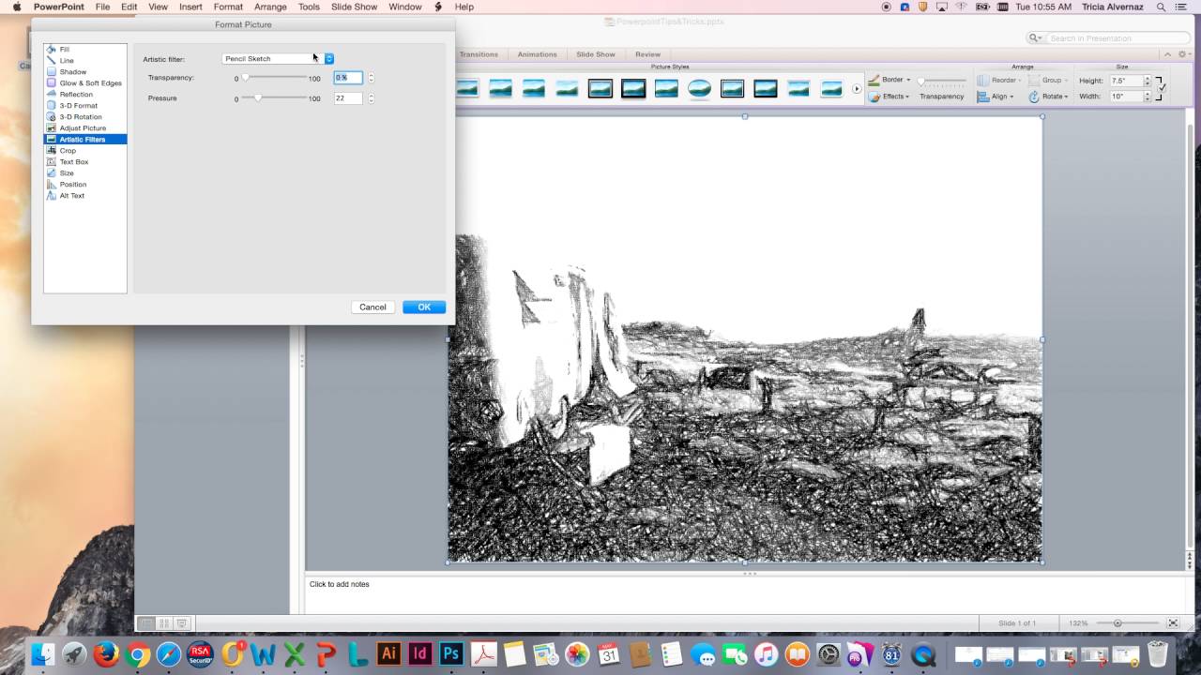Select 3-D Rotation category
1201x675 pixels.
[85, 117]
